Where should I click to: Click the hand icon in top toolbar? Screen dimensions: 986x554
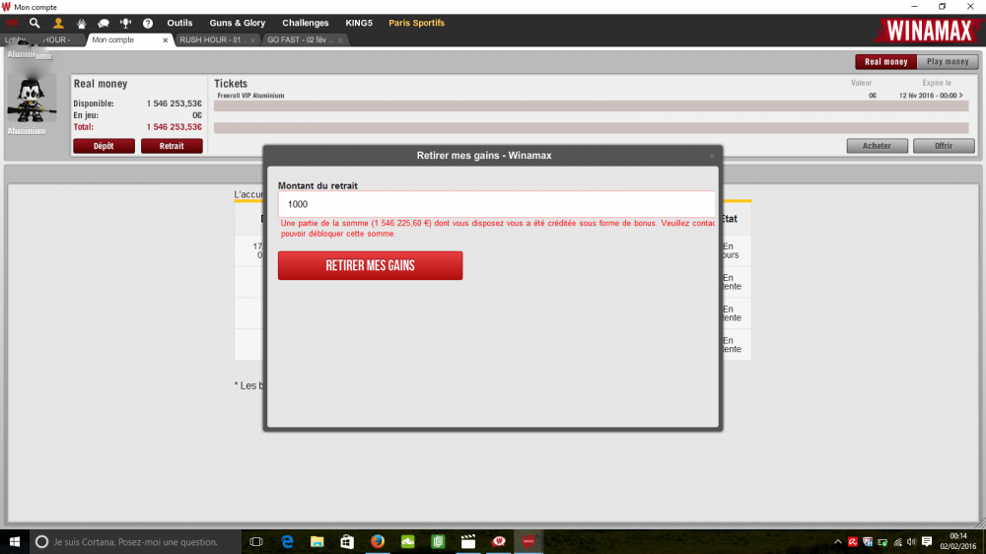pyautogui.click(x=81, y=24)
